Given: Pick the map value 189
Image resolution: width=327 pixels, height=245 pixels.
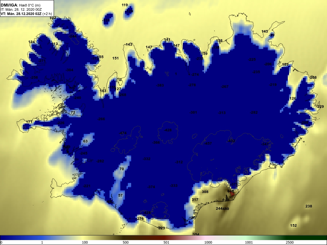Looking at the screenshot, I should (285, 65).
